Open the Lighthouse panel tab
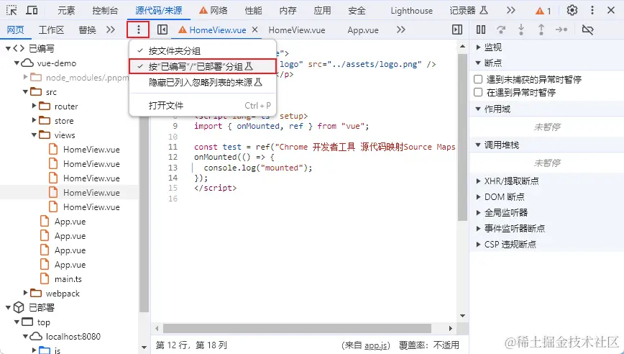 tap(411, 11)
